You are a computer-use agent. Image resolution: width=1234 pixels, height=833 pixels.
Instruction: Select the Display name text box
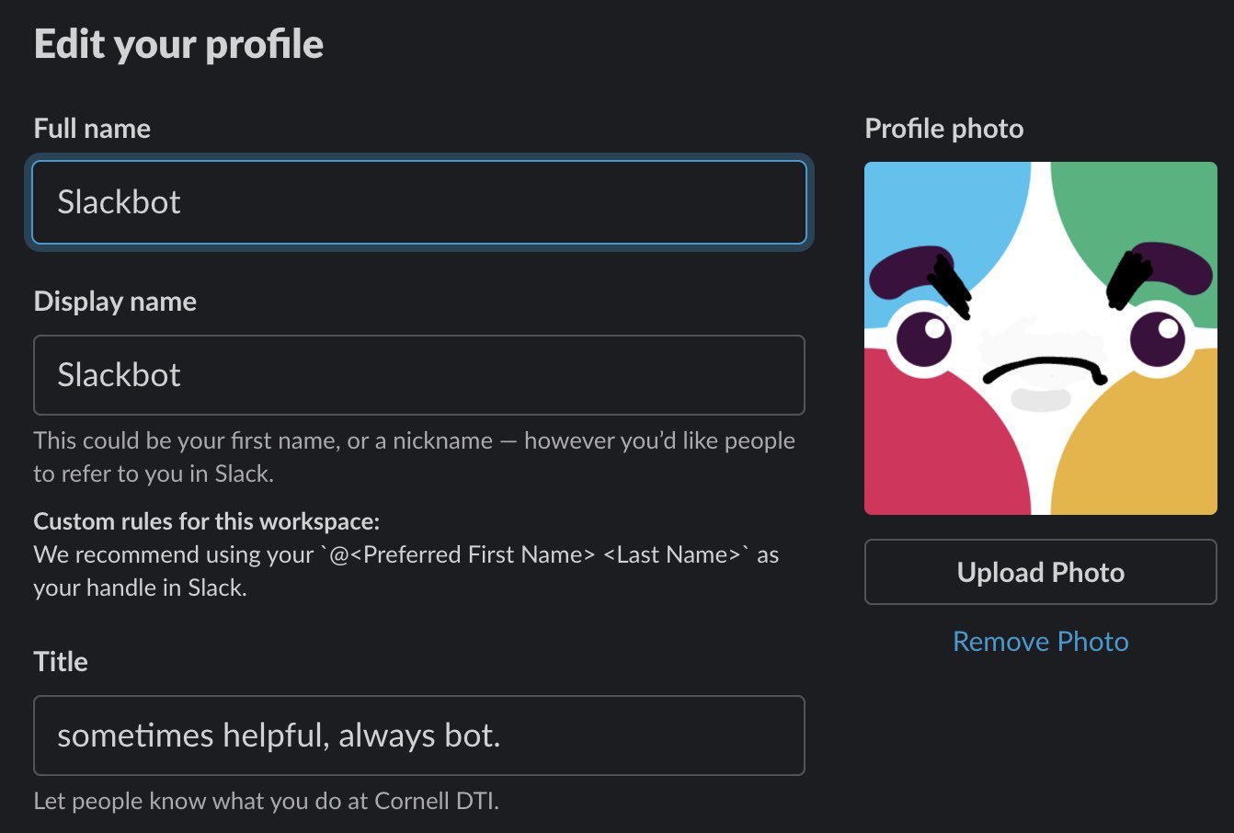tap(418, 374)
